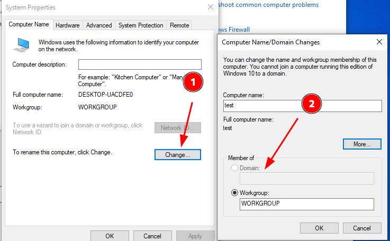
Task: Click the WORKGROUP text input field
Action: [307, 204]
